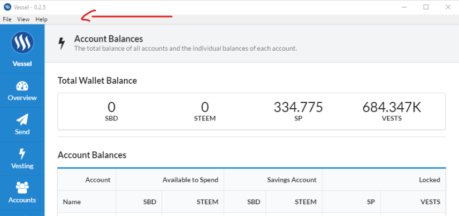Click the Send paper plane icon
Viewport: 459px width, 216px height.
(22, 120)
